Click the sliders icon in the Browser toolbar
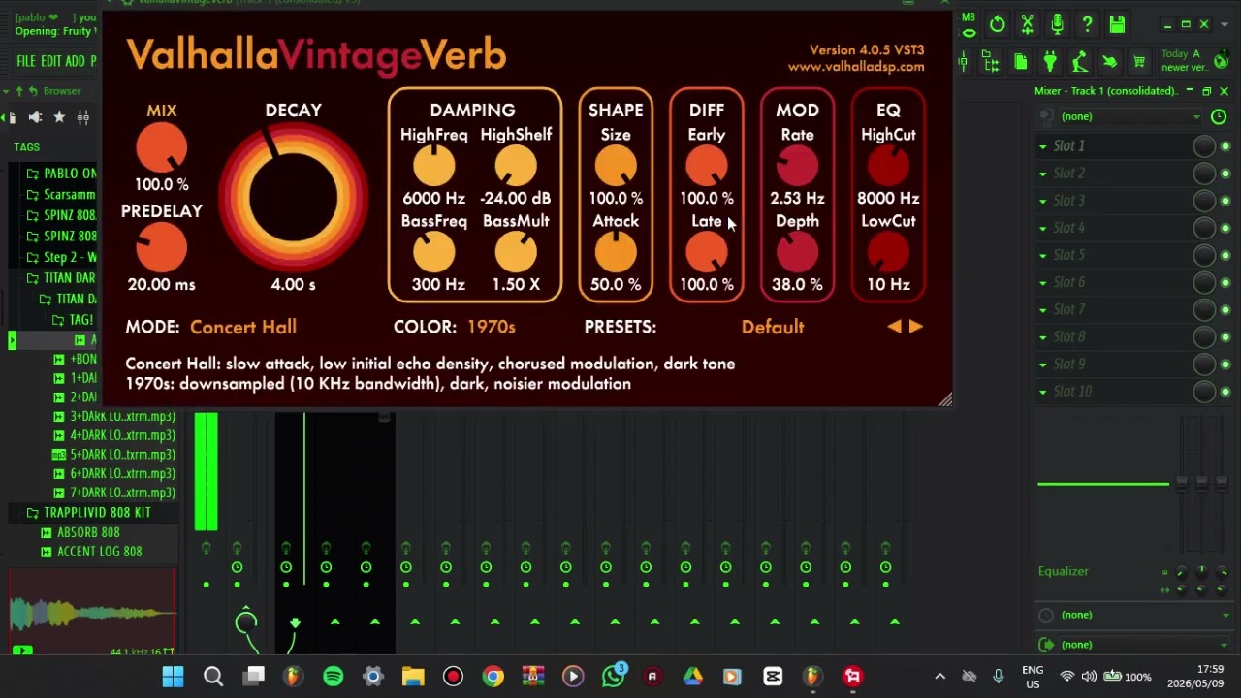Viewport: 1241px width, 698px height. 83,117
